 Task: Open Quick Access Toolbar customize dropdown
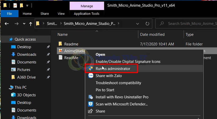[27, 5]
